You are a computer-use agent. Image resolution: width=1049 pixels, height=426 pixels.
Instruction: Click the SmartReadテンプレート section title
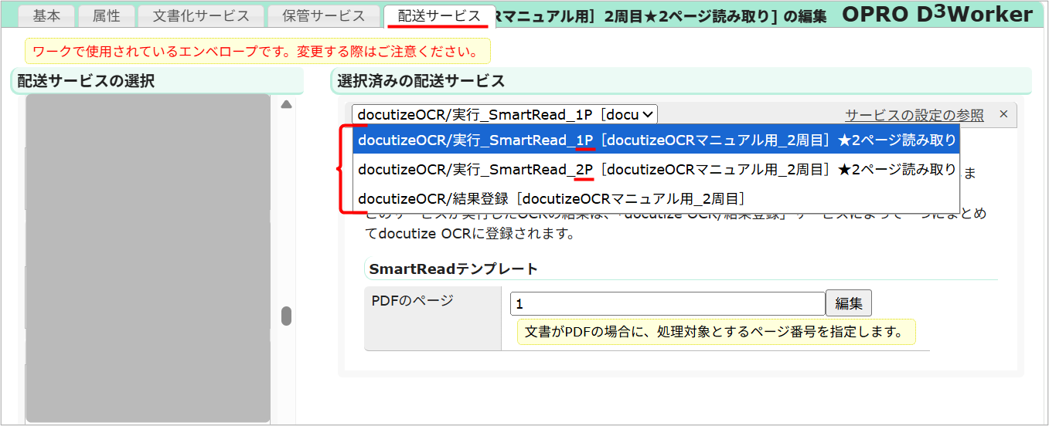453,269
